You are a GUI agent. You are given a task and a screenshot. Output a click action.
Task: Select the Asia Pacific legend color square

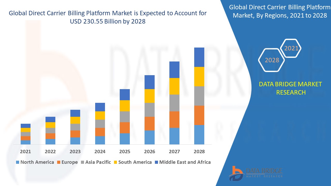(x=82, y=162)
